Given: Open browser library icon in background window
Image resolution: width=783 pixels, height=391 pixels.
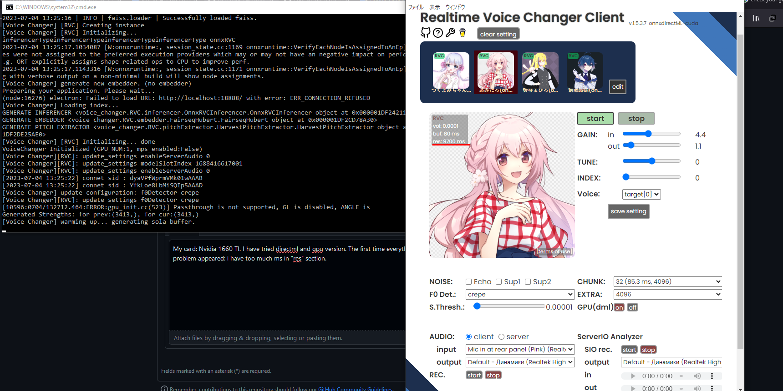Looking at the screenshot, I should coord(756,19).
